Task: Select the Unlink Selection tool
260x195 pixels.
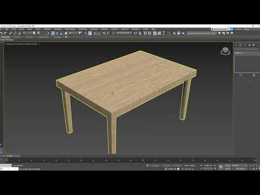Action: pos(15,33)
